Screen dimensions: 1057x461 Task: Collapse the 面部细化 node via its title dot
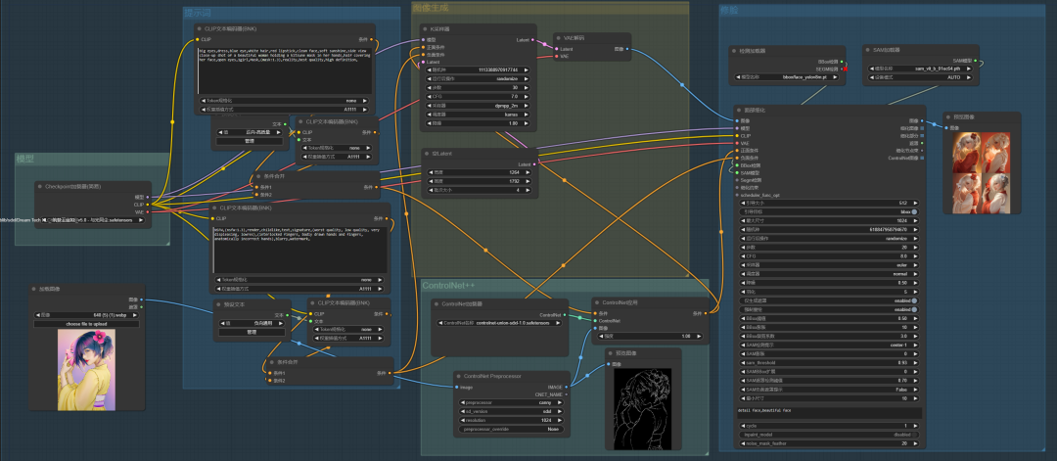click(x=739, y=110)
